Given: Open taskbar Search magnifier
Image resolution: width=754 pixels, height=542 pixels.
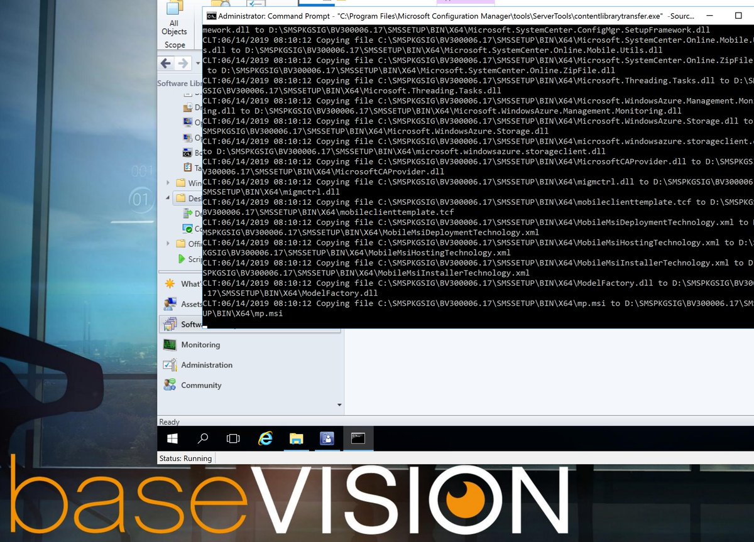Looking at the screenshot, I should coord(203,438).
